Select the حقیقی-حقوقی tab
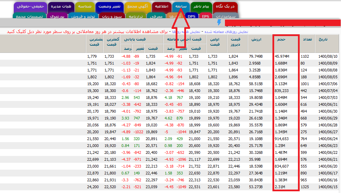Viewport: 341px width, 193px height. (30, 7)
